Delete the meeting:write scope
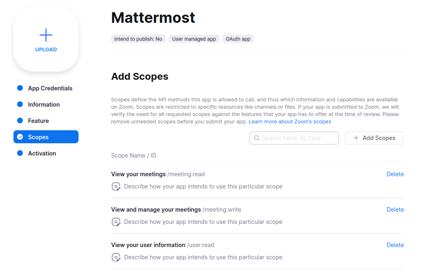 point(395,210)
